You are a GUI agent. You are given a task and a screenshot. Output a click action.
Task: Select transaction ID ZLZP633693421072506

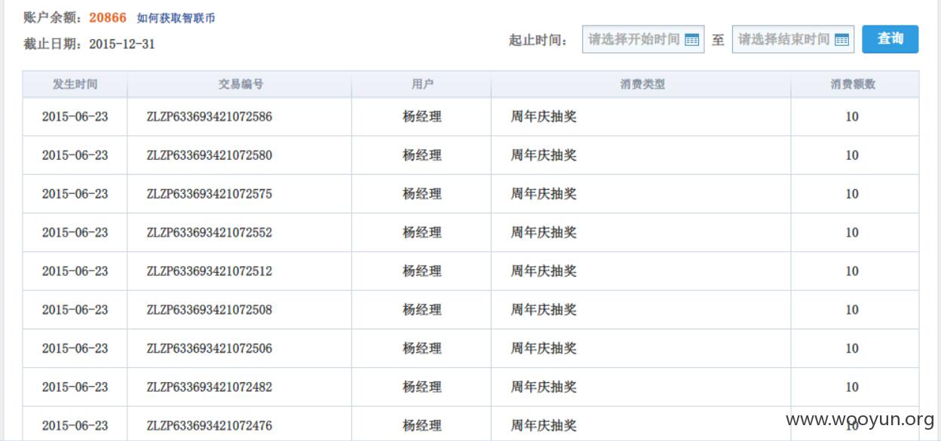210,348
